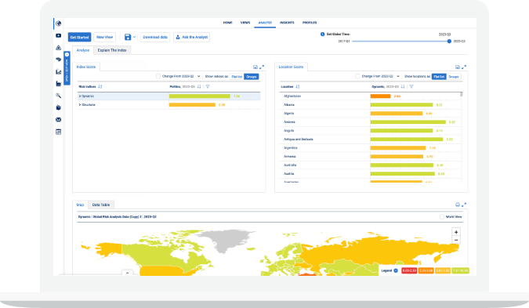529x308 pixels.
Task: Expand the Structural risk index row
Action: pos(80,105)
